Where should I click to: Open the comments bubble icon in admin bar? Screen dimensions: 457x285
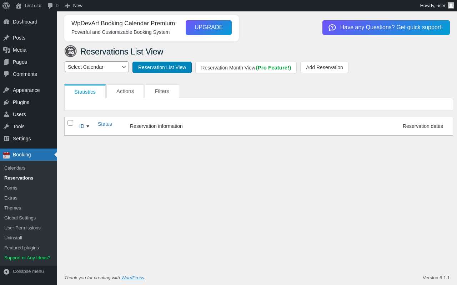coord(50,6)
